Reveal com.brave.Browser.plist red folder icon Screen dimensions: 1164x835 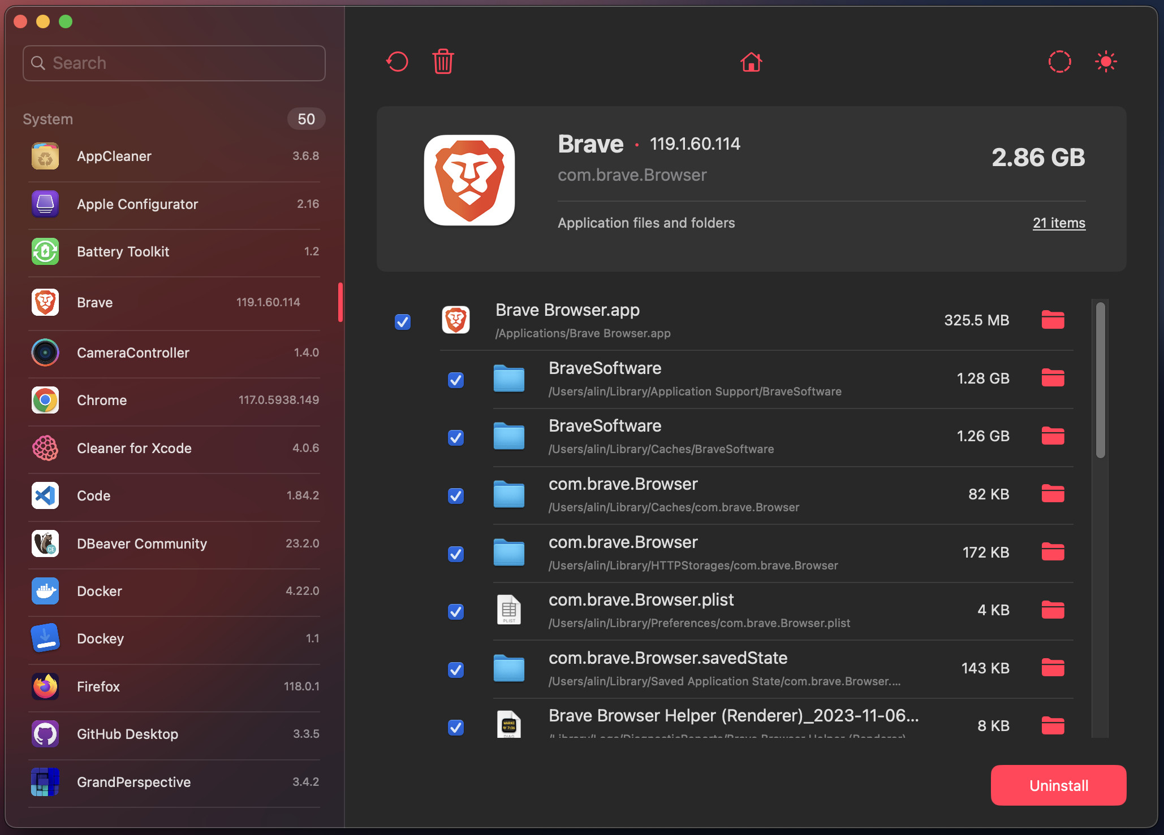(x=1053, y=610)
